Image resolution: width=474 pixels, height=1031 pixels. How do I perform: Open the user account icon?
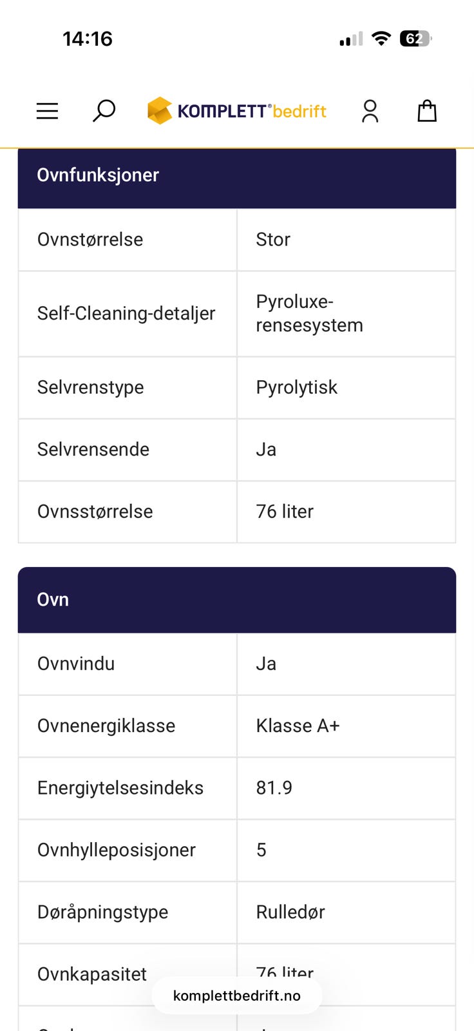[x=370, y=110]
